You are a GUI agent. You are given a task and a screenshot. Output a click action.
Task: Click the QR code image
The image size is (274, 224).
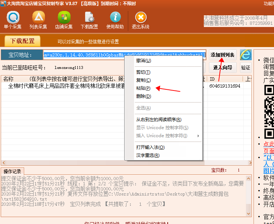pos(269,112)
